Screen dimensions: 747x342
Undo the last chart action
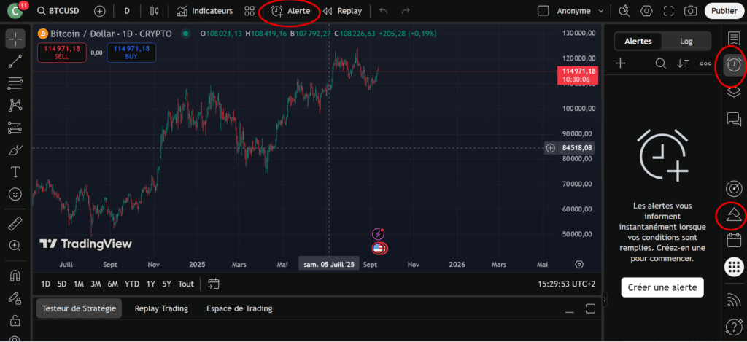point(384,11)
